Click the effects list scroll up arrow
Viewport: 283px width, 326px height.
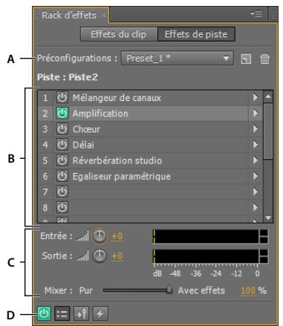click(268, 97)
